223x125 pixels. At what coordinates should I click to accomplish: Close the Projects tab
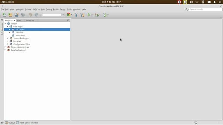[x=15, y=20]
